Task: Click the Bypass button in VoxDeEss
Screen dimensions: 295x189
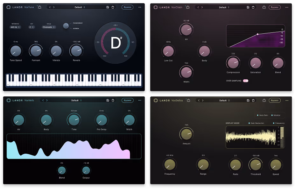Action: tap(275, 101)
